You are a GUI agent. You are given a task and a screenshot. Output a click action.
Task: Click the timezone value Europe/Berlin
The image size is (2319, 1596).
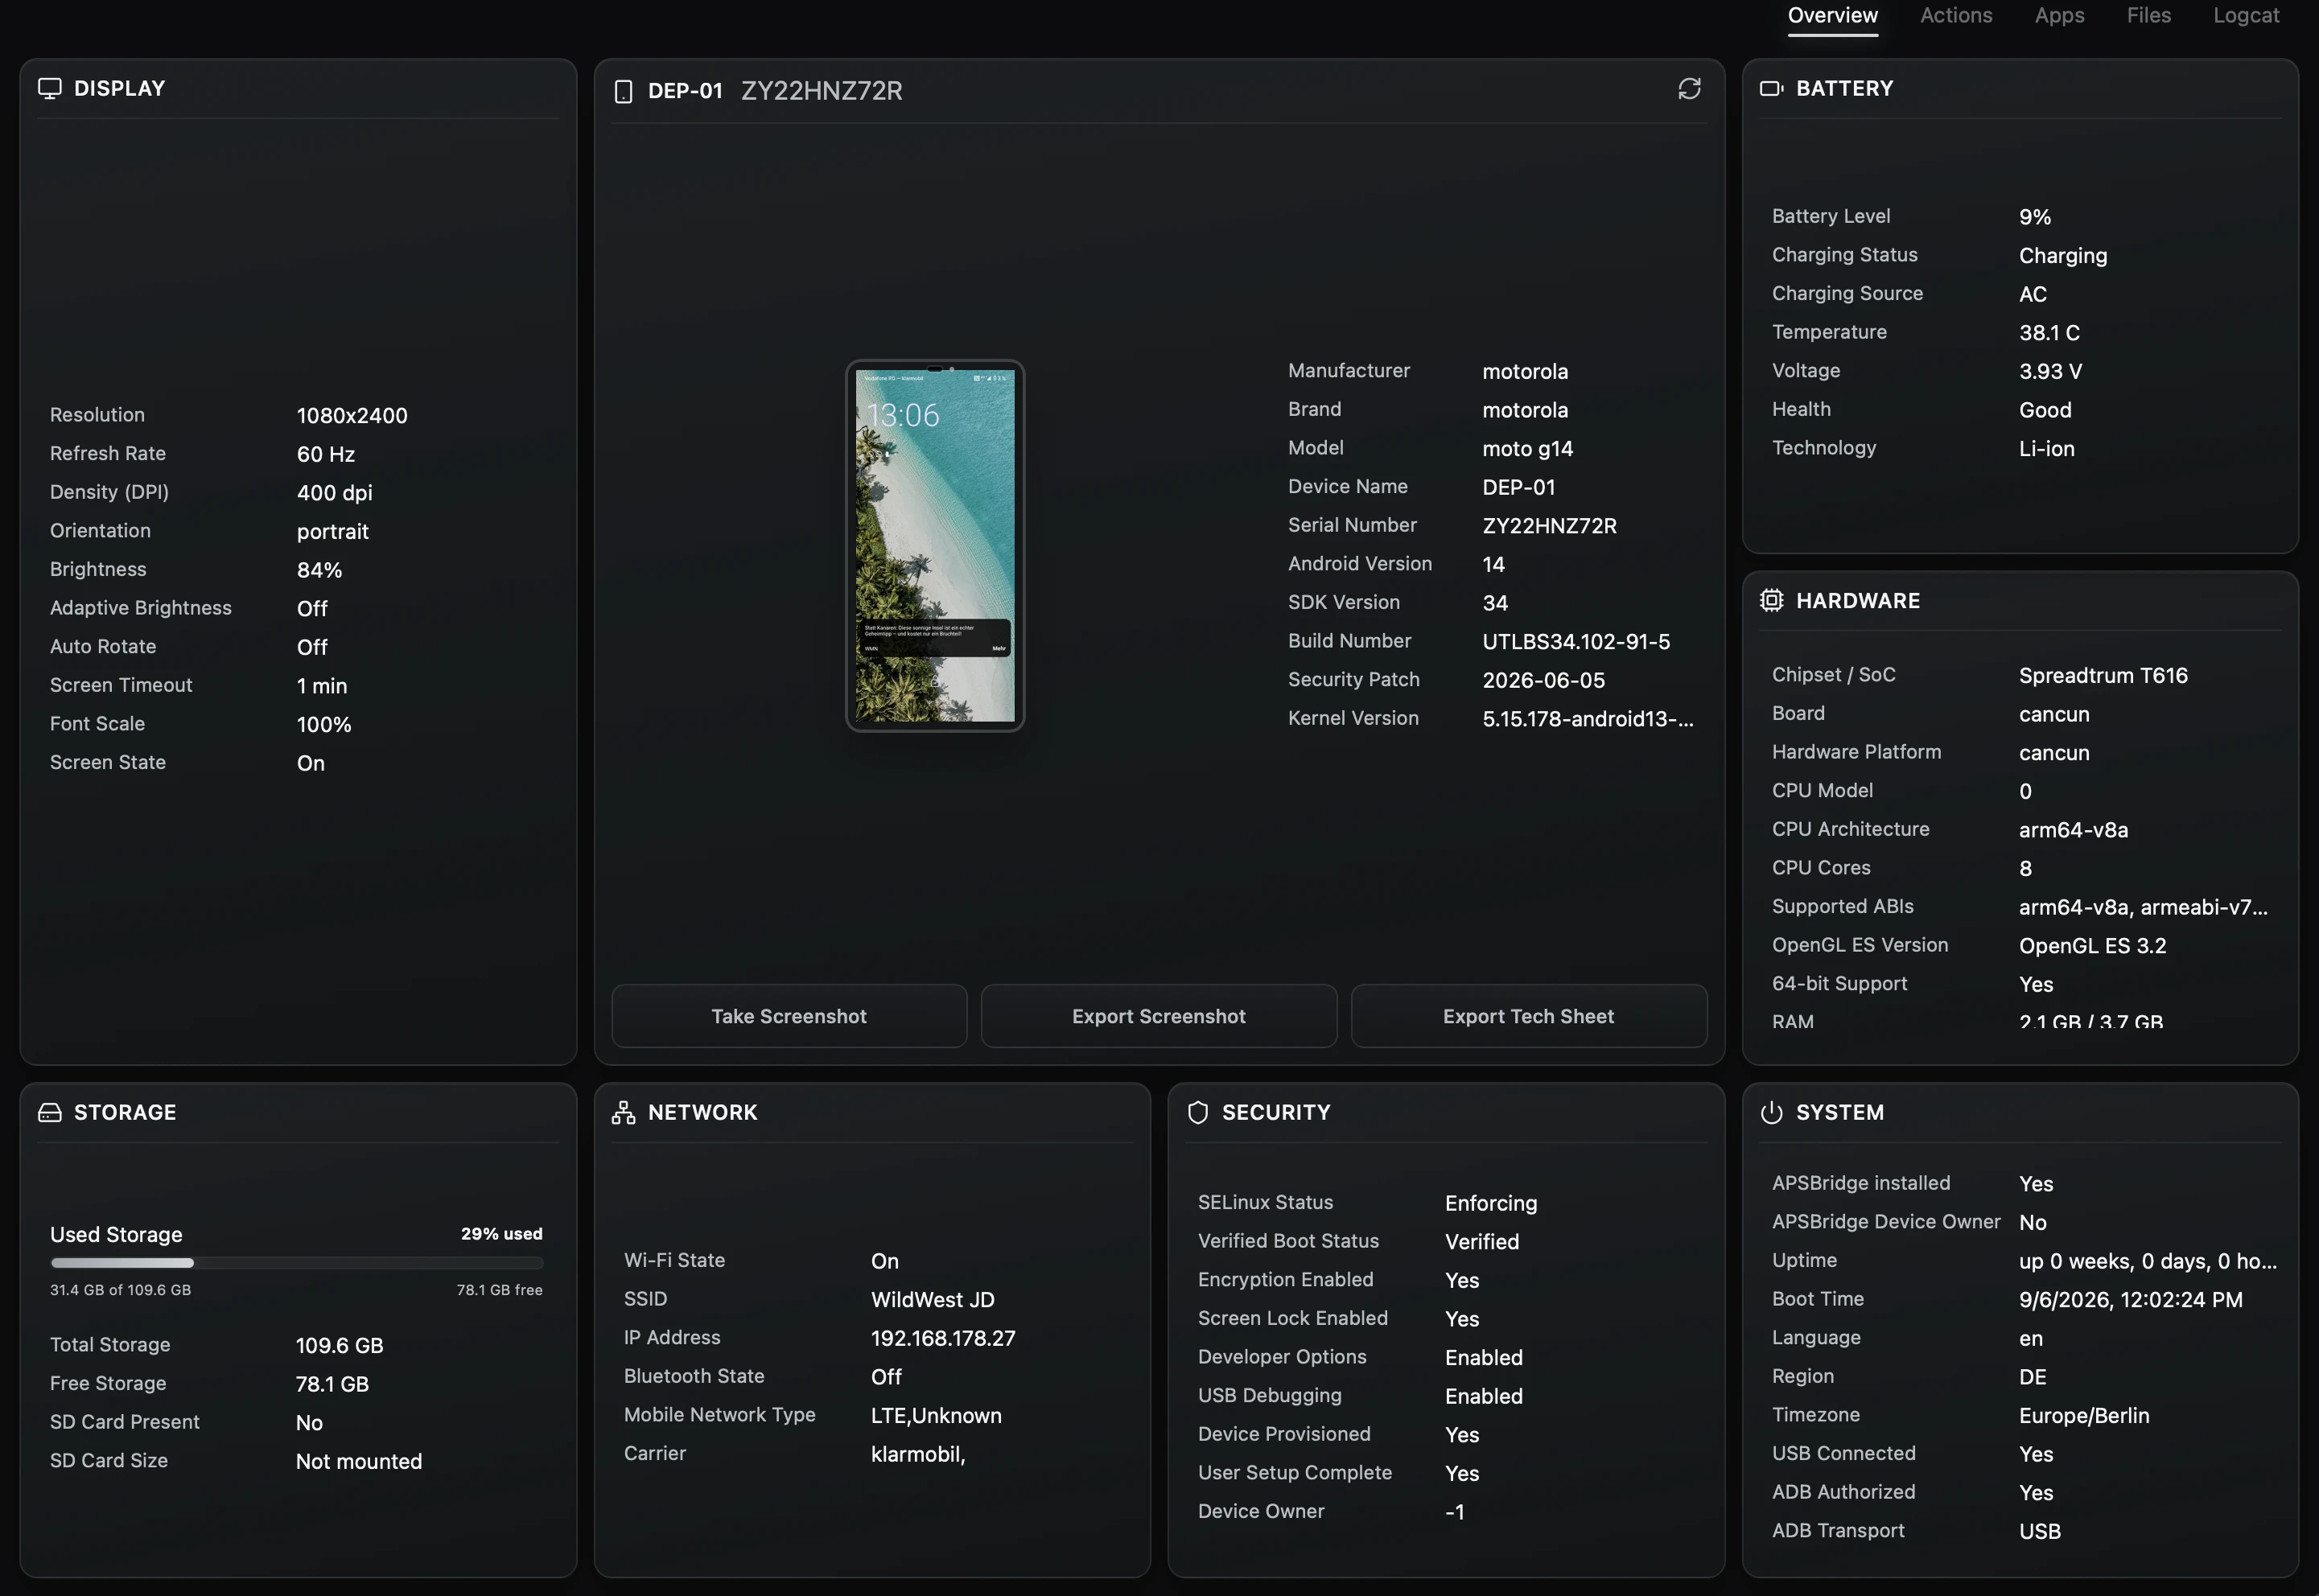[x=2084, y=1416]
